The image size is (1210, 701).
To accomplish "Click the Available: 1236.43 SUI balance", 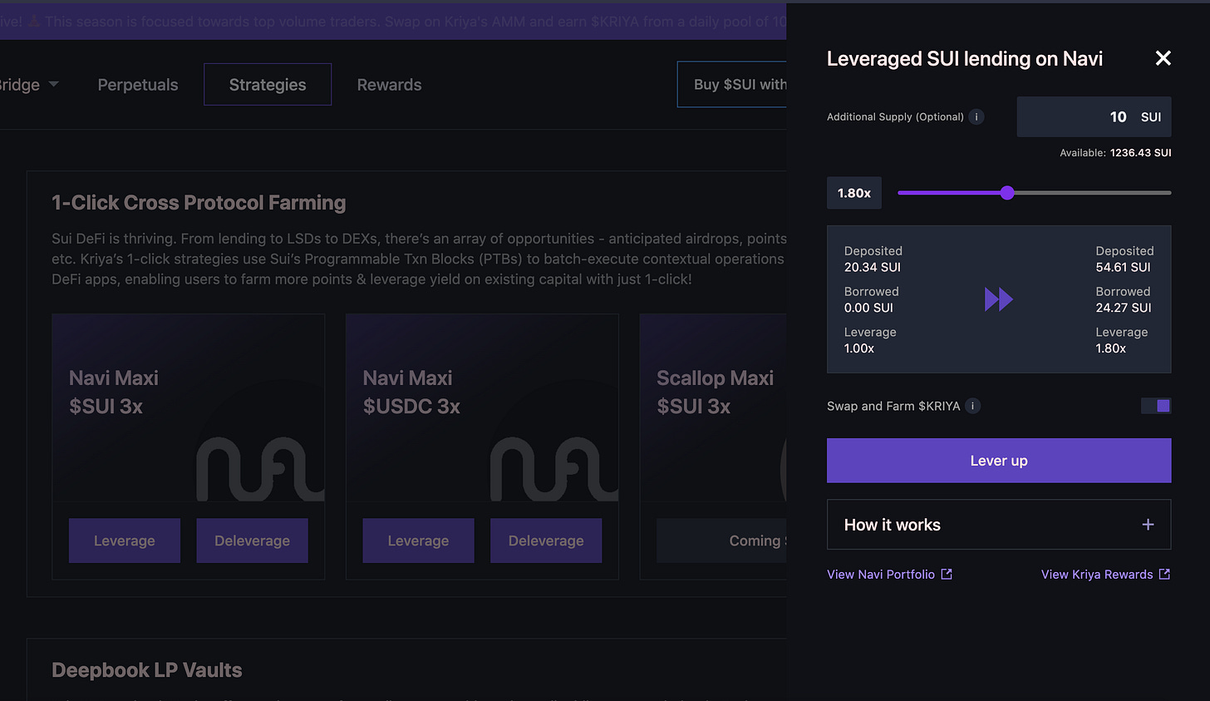I will coord(1115,153).
